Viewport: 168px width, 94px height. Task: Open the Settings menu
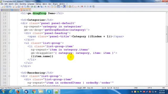pyautogui.click(x=38, y=4)
